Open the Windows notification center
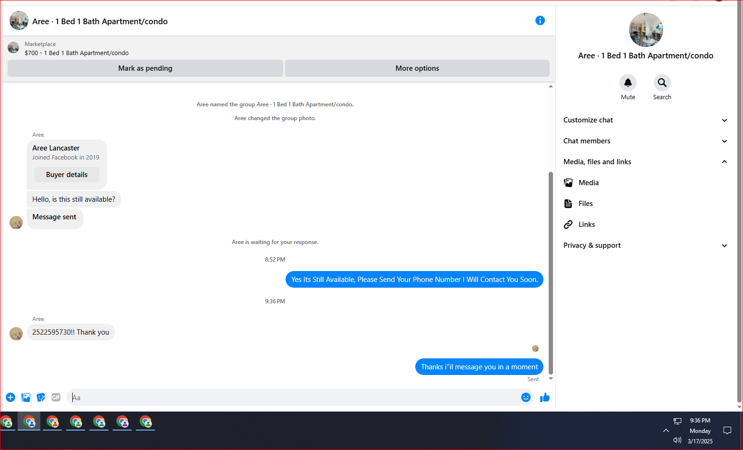This screenshot has height=450, width=743. tap(727, 431)
